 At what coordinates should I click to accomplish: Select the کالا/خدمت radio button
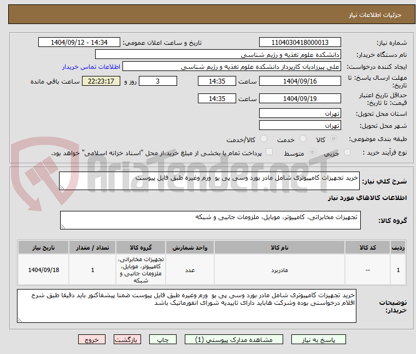263,139
